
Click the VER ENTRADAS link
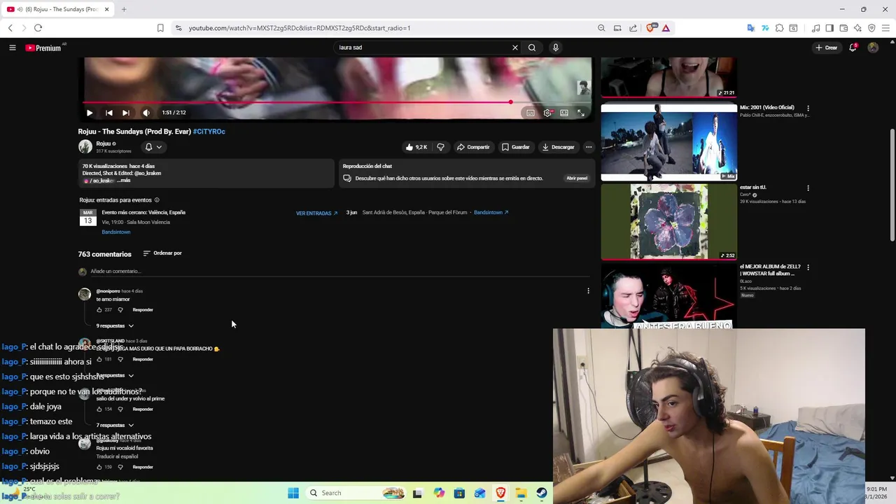pos(316,213)
